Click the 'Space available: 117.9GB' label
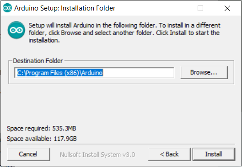Viewport: 242px width, 167px height. pos(42,139)
